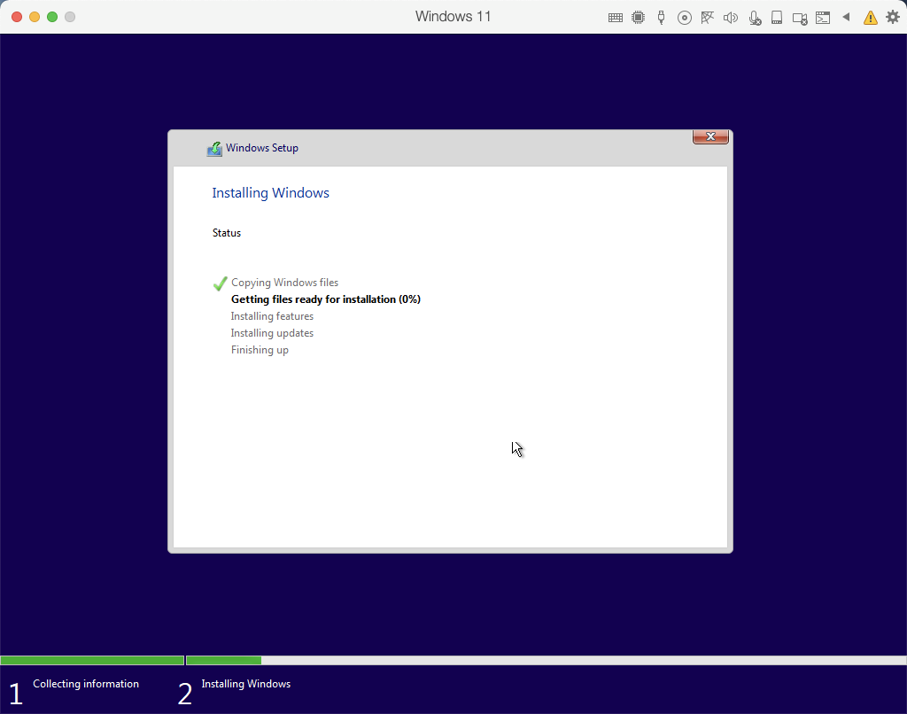The height and width of the screenshot is (714, 907).
Task: Click the keyboard icon in the VM toolbar
Action: click(x=616, y=18)
